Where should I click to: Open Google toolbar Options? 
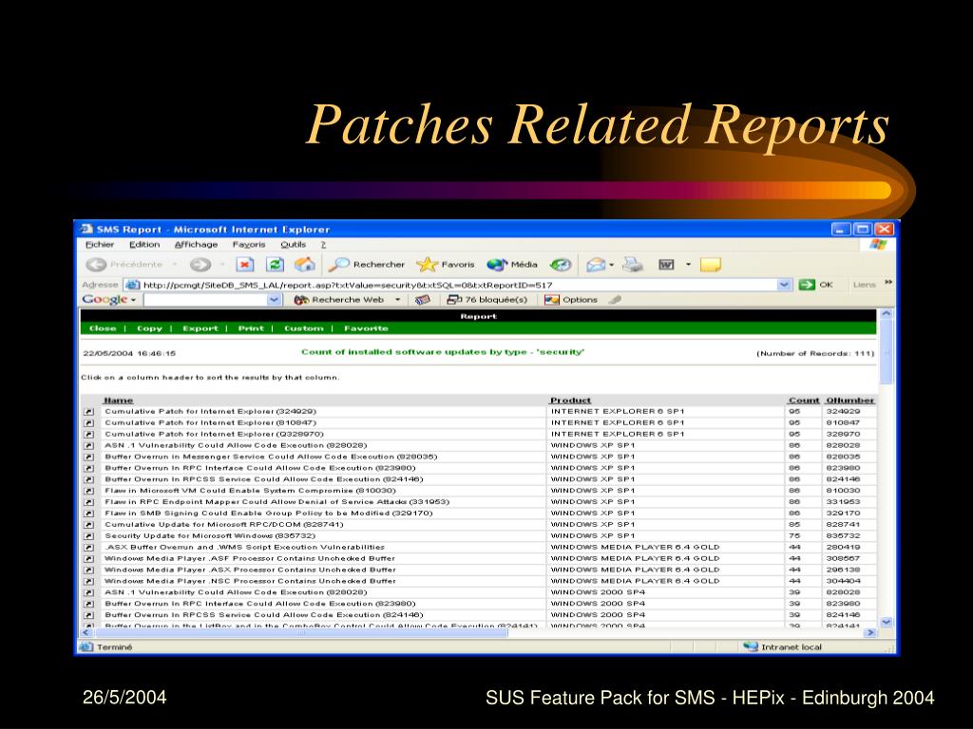tap(571, 300)
